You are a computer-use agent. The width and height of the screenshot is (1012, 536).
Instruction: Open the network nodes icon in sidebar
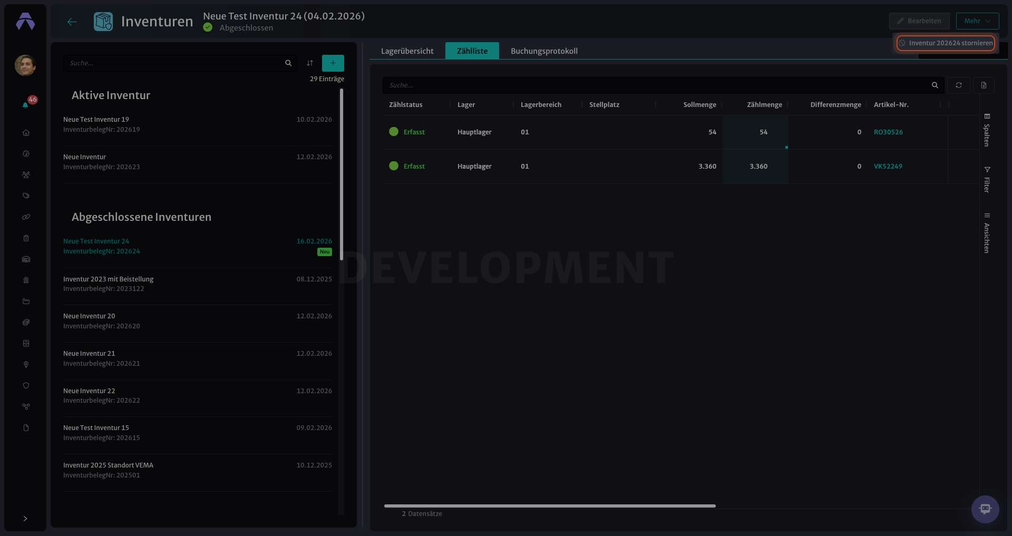pyautogui.click(x=26, y=407)
